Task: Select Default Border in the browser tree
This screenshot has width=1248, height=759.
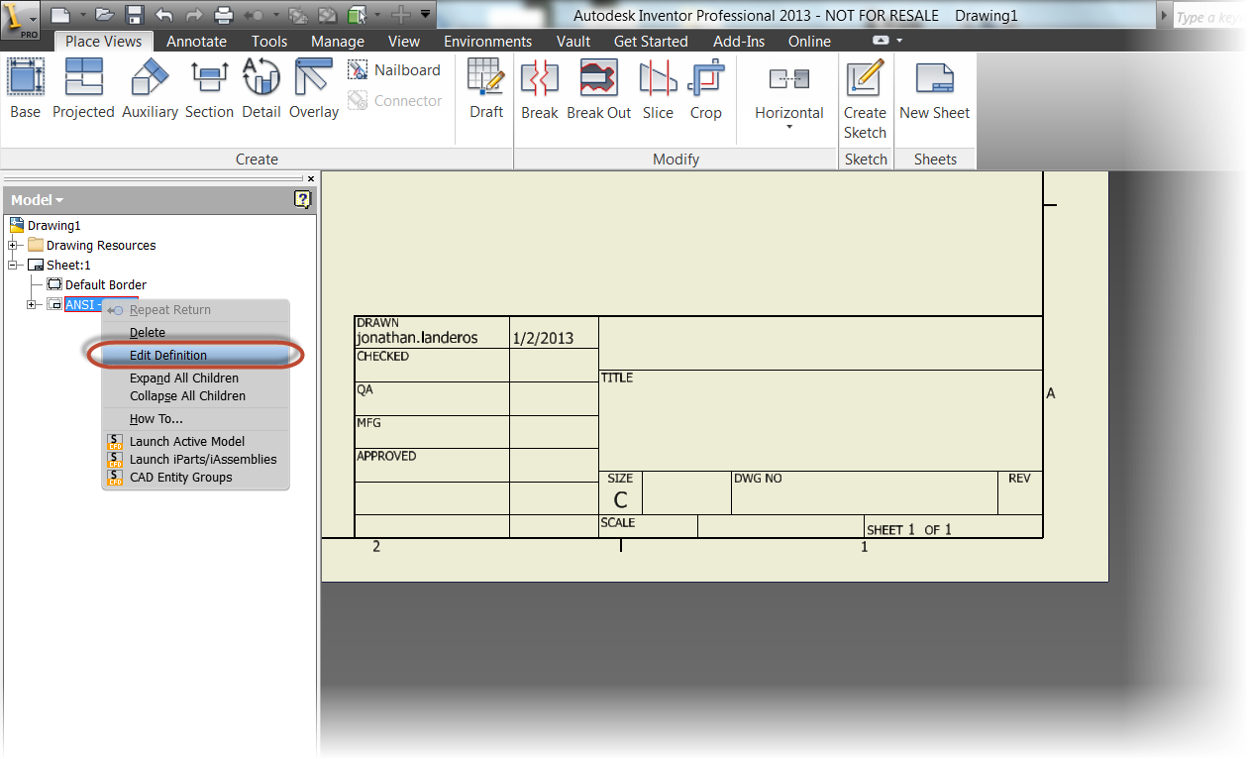Action: click(x=105, y=285)
